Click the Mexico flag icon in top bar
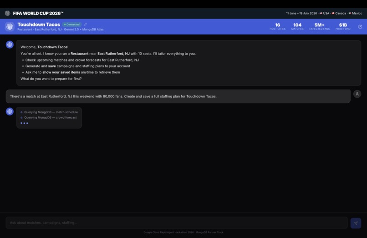 tap(350, 13)
